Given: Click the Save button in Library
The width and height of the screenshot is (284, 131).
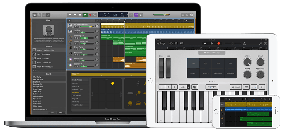Looking at the screenshot, I should pyautogui.click(x=61, y=112).
